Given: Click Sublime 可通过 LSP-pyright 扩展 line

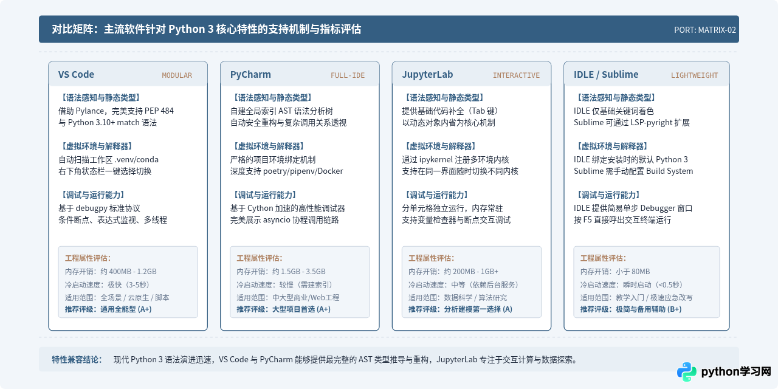Looking at the screenshot, I should (632, 122).
